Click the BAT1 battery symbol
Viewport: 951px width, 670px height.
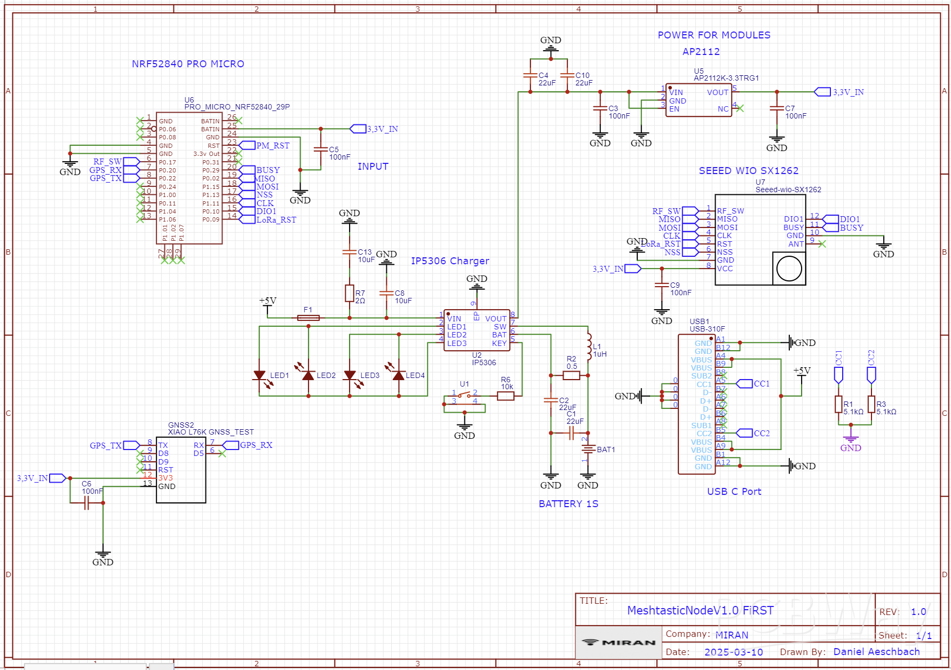(x=588, y=450)
